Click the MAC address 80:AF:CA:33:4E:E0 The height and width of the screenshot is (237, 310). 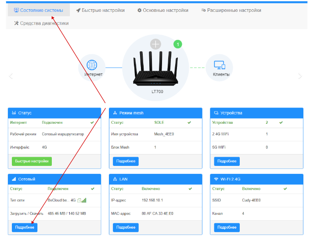[157, 213]
